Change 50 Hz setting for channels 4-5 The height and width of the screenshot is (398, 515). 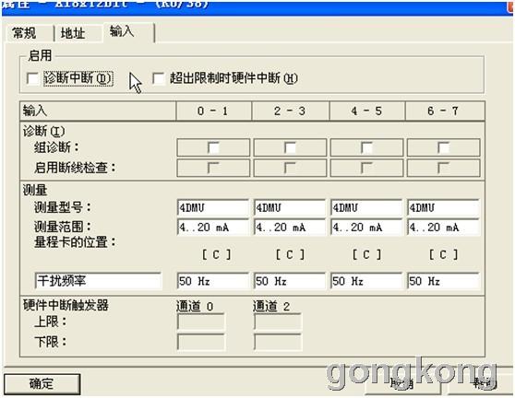coord(366,281)
